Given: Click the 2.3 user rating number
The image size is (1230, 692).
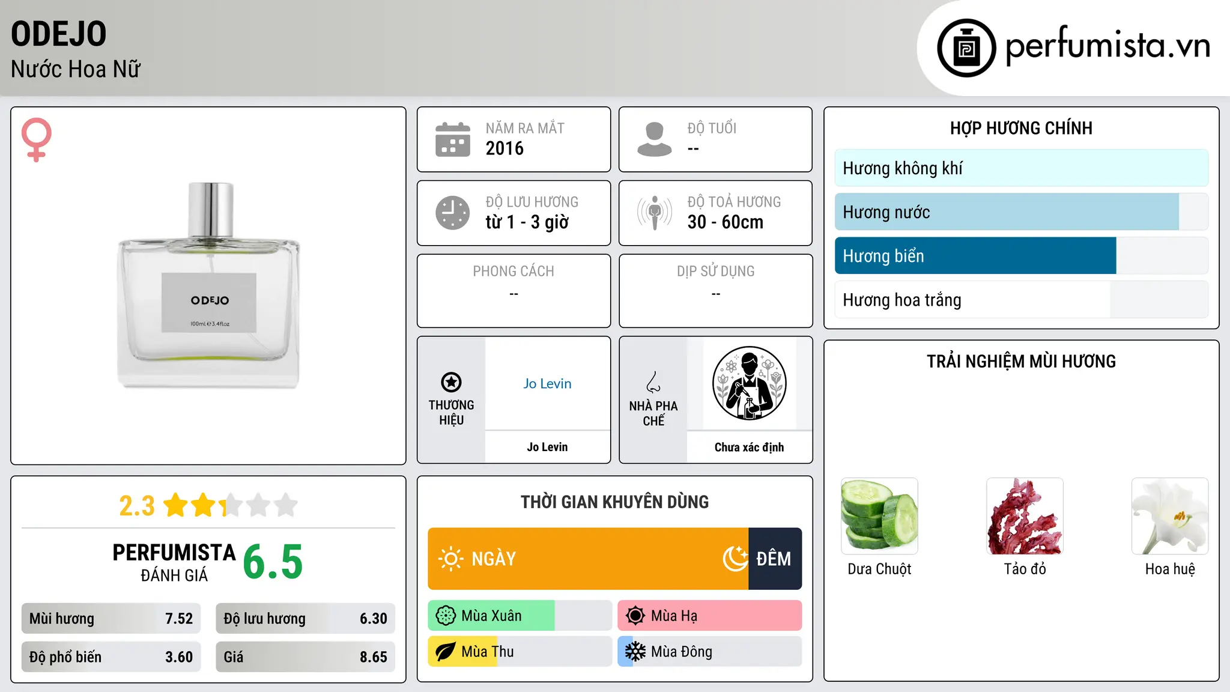Looking at the screenshot, I should click(137, 506).
